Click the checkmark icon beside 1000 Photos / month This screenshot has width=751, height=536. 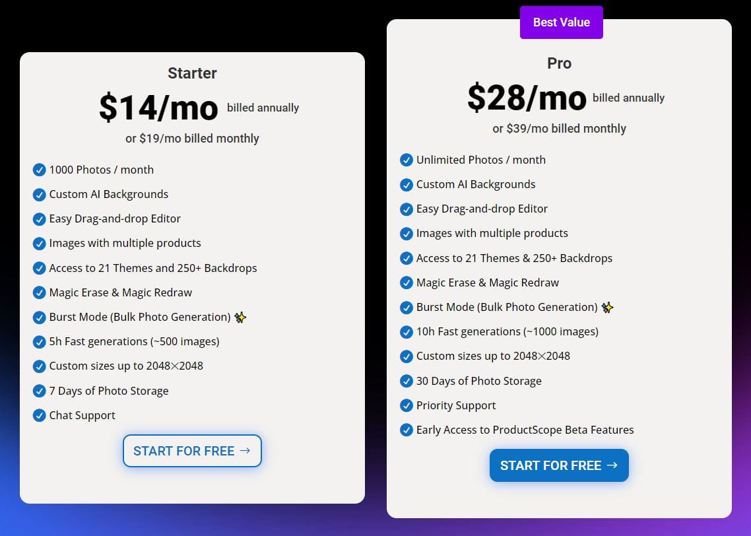[39, 170]
